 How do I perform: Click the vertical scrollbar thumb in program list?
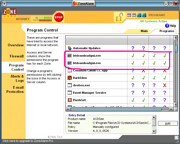click(x=176, y=48)
